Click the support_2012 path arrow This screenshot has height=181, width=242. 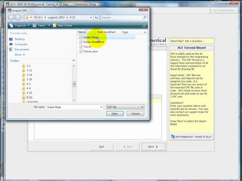[x=67, y=18]
